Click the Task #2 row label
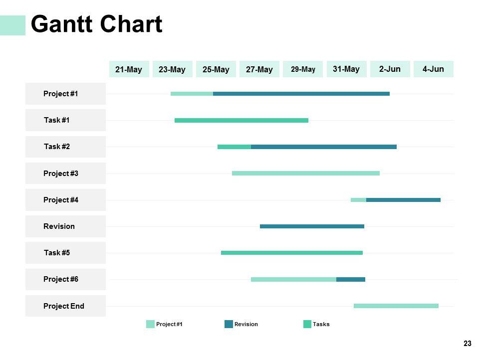 (65, 147)
